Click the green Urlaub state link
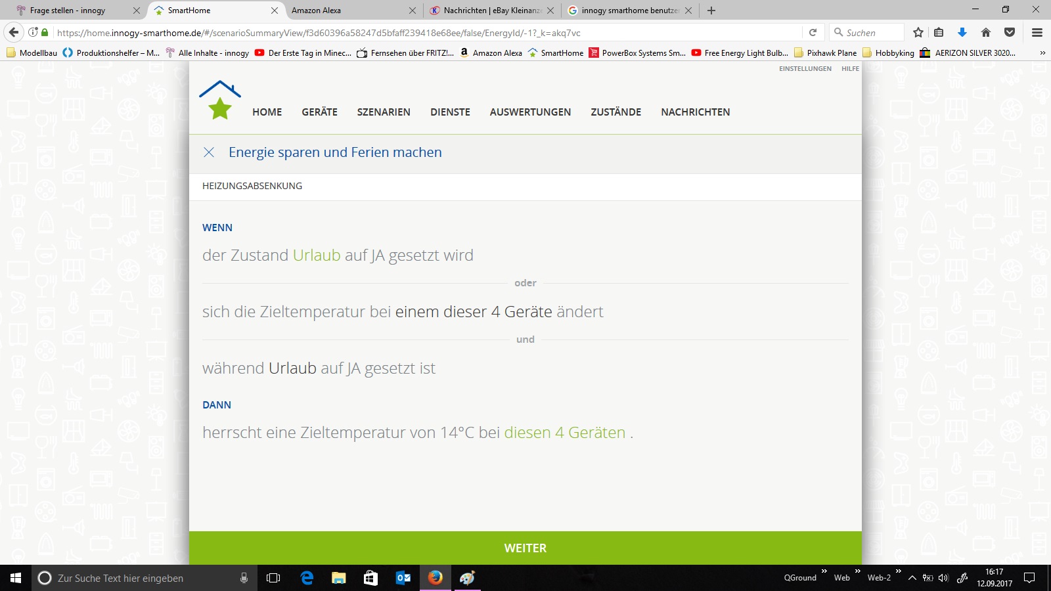Viewport: 1051px width, 591px height. click(x=317, y=255)
